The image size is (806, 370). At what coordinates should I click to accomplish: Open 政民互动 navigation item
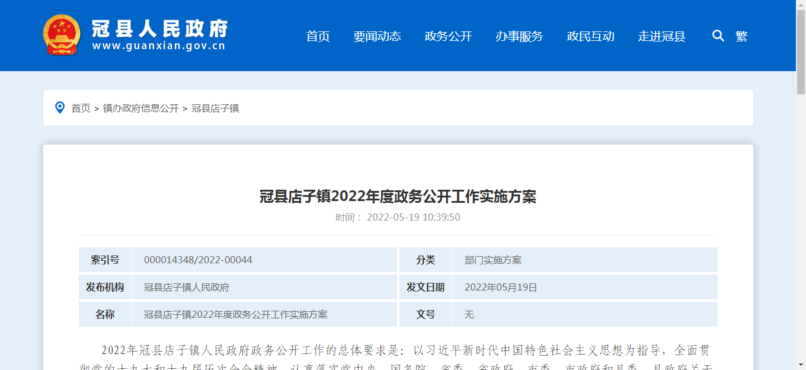[590, 36]
